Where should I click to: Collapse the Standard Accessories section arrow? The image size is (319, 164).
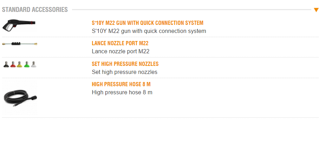(x=316, y=10)
